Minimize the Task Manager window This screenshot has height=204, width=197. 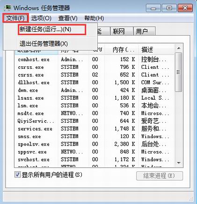[153, 8]
